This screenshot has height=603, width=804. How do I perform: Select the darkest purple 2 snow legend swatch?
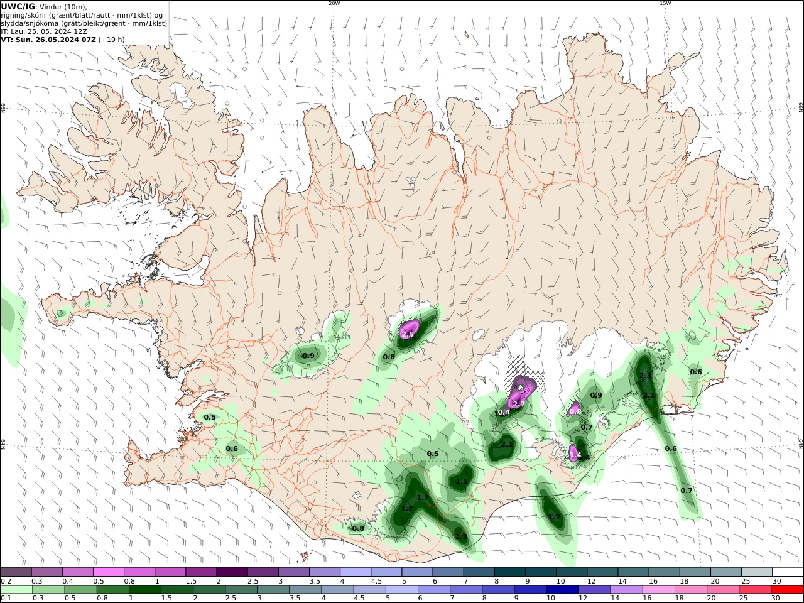(x=231, y=572)
